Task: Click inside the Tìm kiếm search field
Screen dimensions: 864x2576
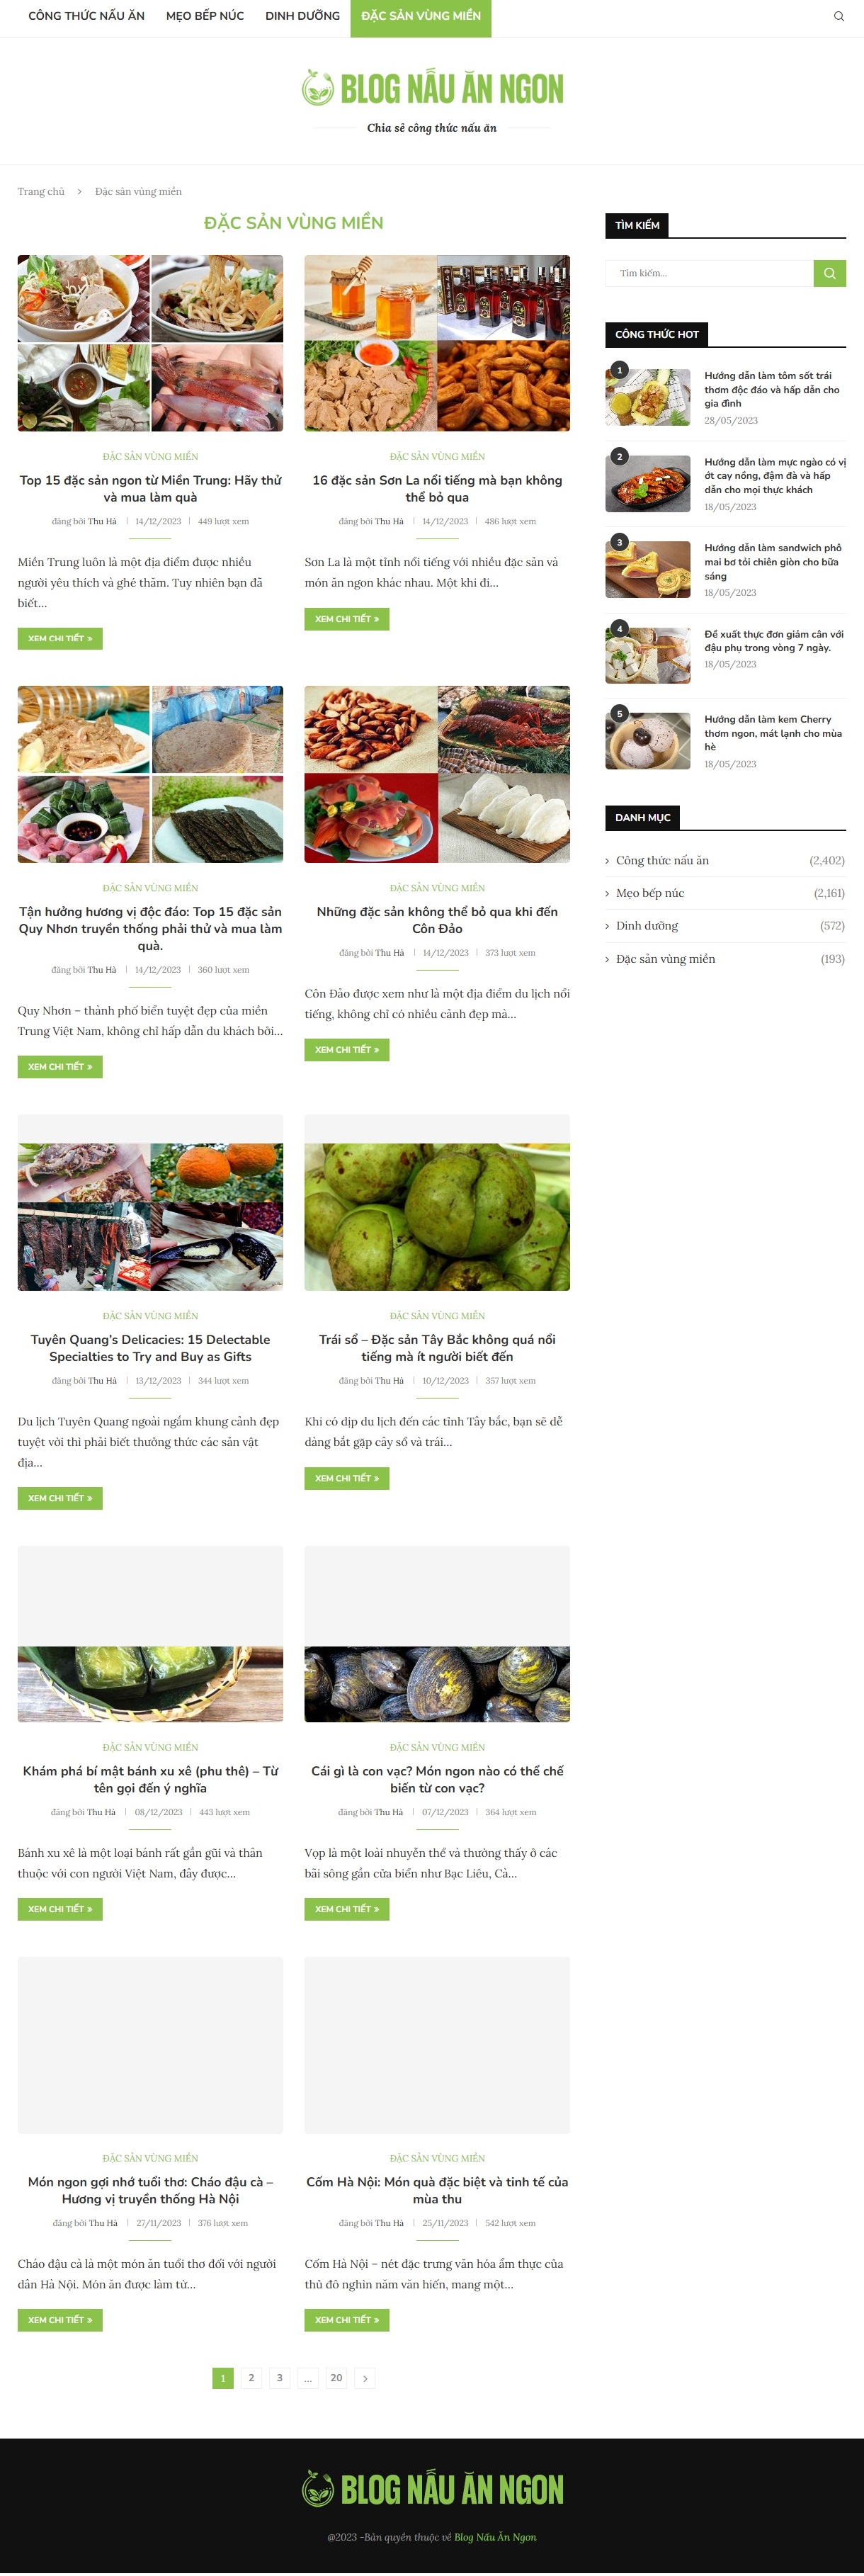Action: point(709,273)
